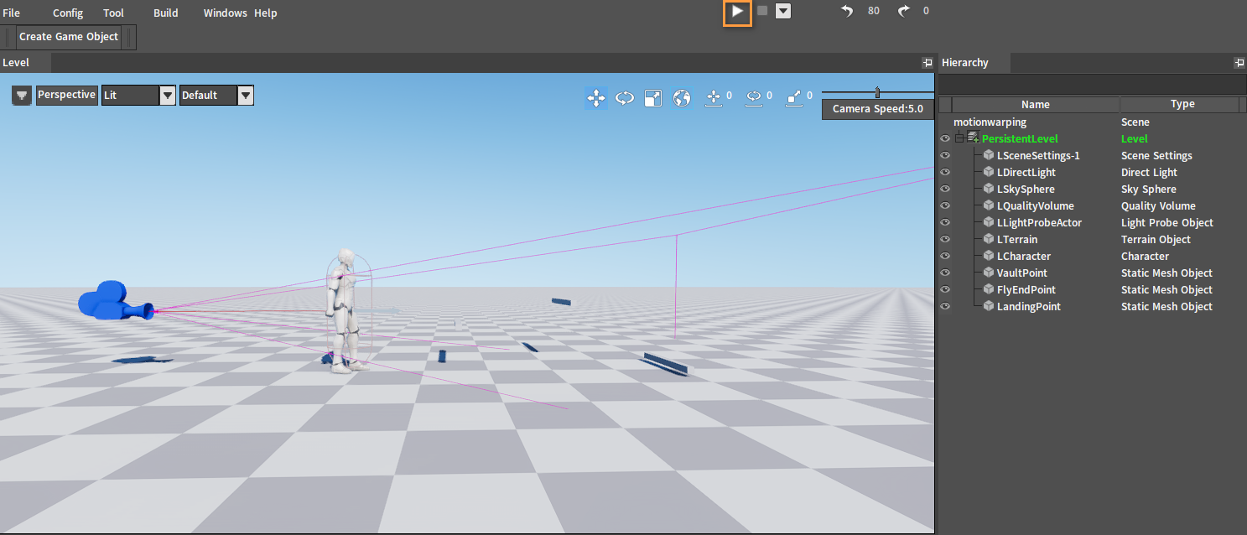Open the Help menu
The width and height of the screenshot is (1247, 535).
click(266, 13)
